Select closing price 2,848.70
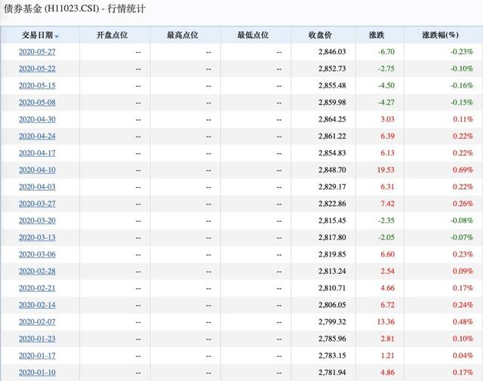Viewport: 483px width, 381px height. [332, 170]
